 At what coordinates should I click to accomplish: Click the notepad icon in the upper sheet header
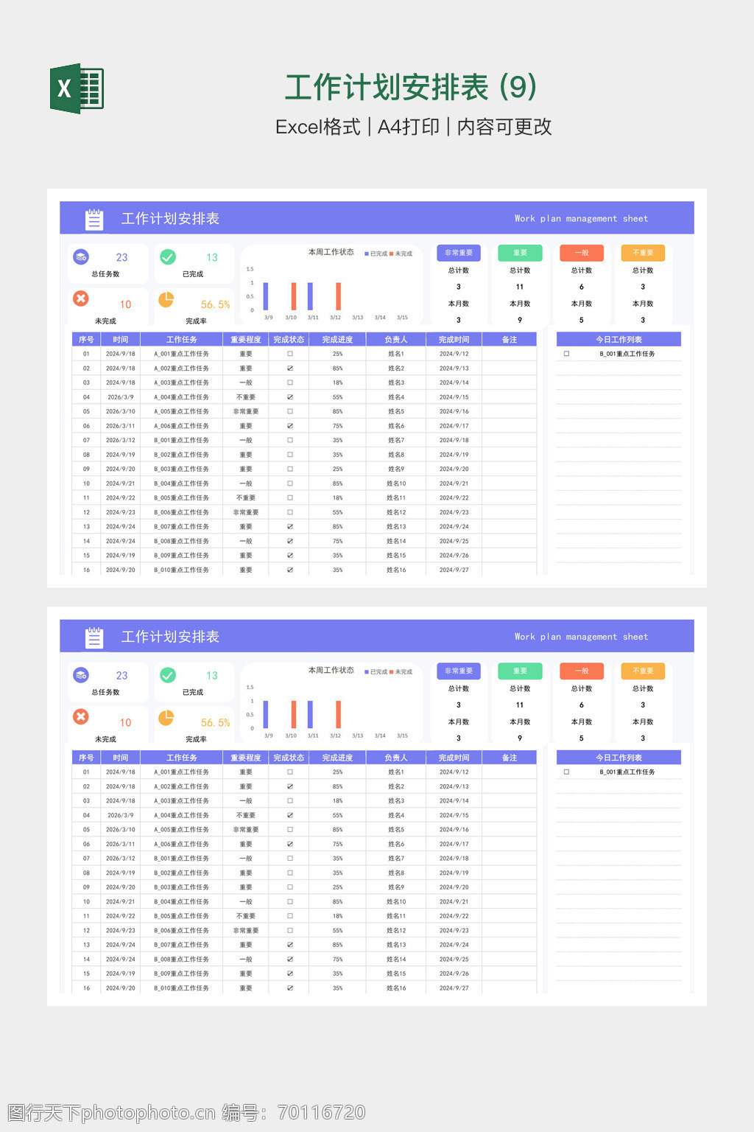[94, 219]
